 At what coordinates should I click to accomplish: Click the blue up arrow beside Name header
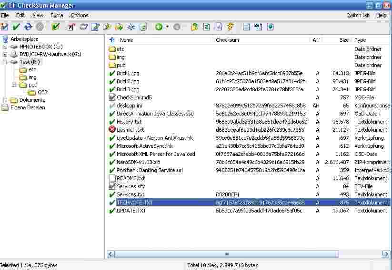(112, 39)
